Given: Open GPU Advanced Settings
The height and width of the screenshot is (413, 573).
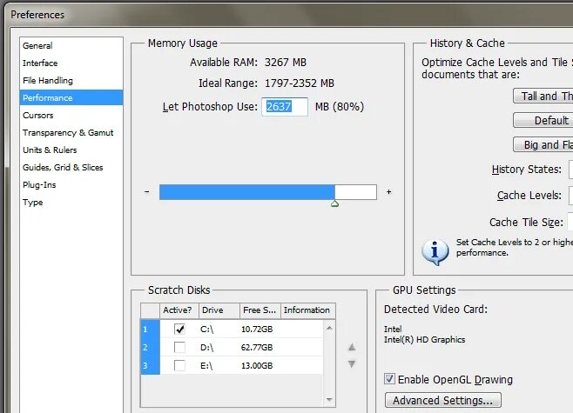Looking at the screenshot, I should click(x=443, y=400).
